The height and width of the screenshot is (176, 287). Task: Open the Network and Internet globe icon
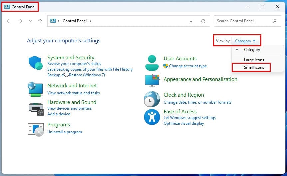click(35, 89)
